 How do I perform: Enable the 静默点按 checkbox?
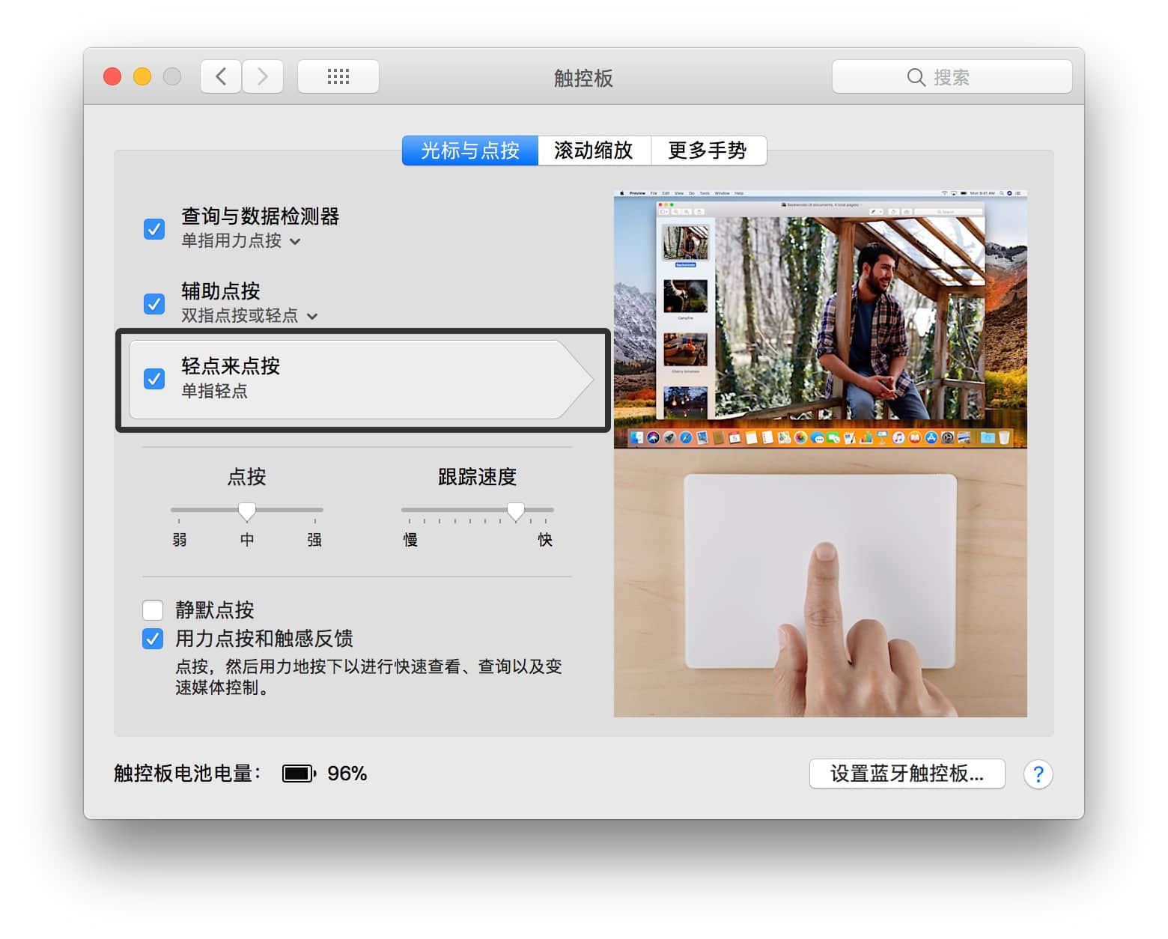coord(153,610)
